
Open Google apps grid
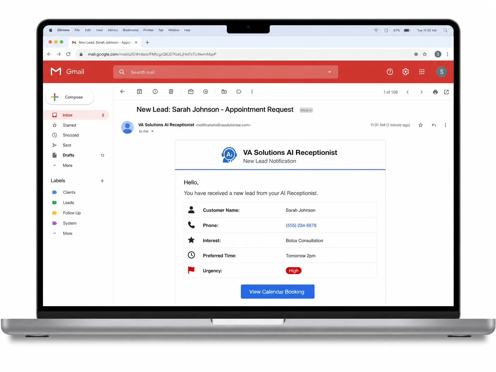(422, 72)
